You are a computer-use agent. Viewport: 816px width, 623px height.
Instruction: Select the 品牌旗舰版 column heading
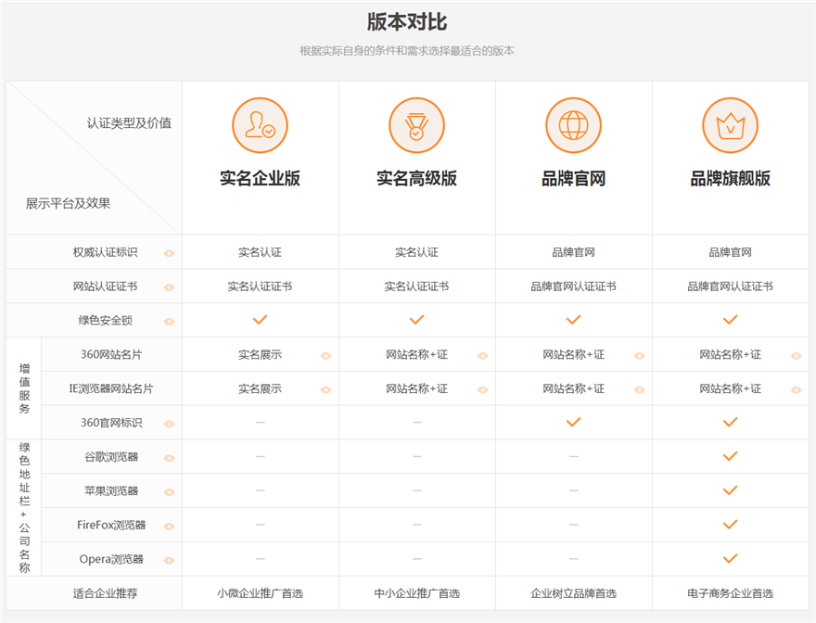click(x=730, y=179)
